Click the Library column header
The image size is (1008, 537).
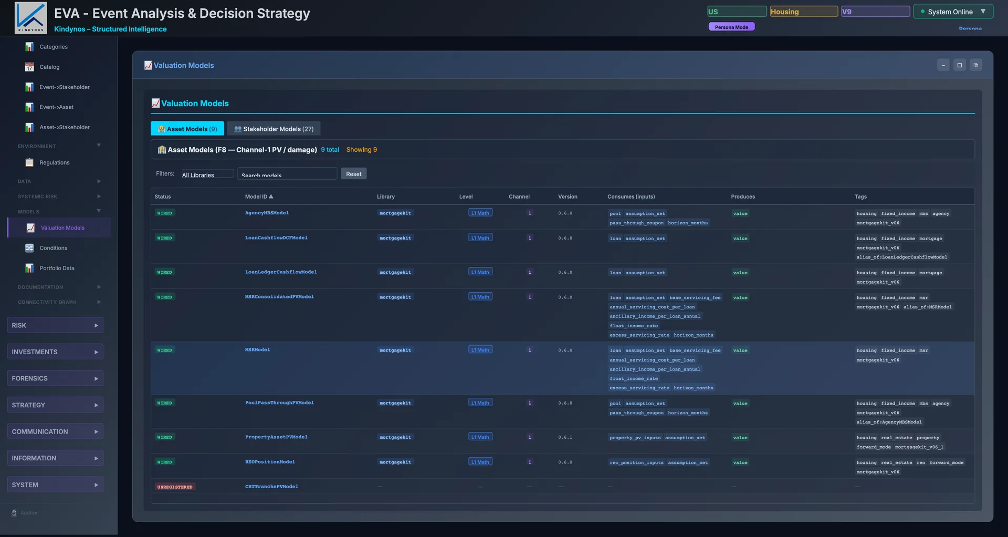coord(386,197)
